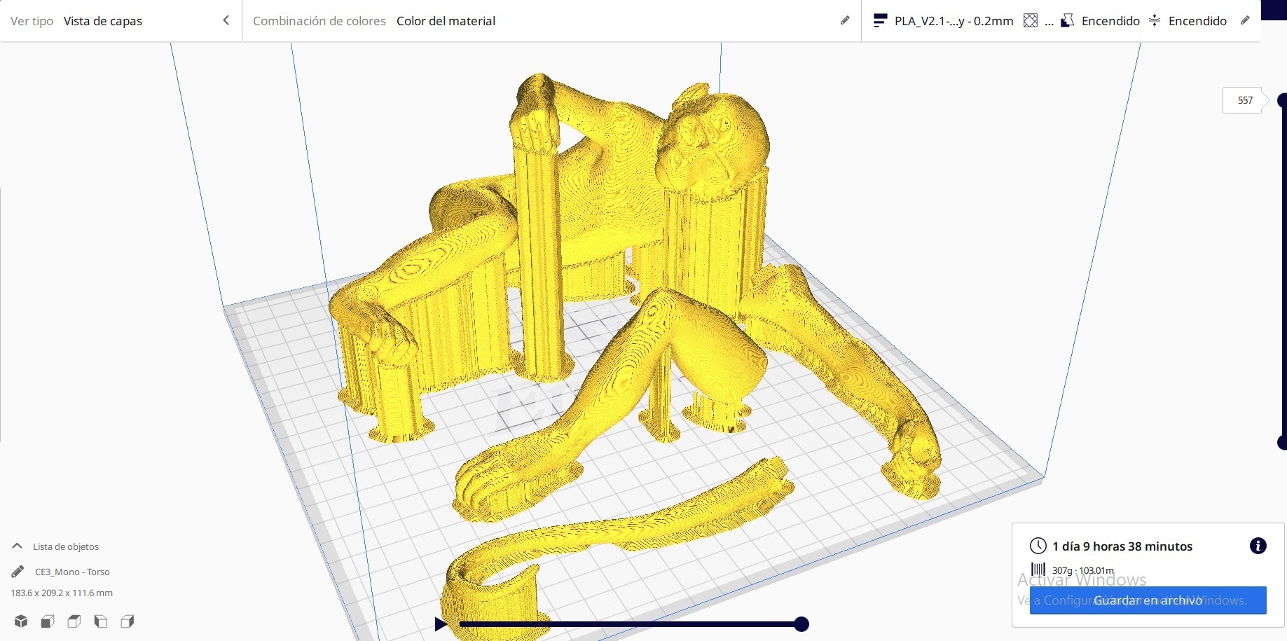Open the PLA_V2.1 0.2mm profile settings
1287x641 pixels.
pos(954,21)
